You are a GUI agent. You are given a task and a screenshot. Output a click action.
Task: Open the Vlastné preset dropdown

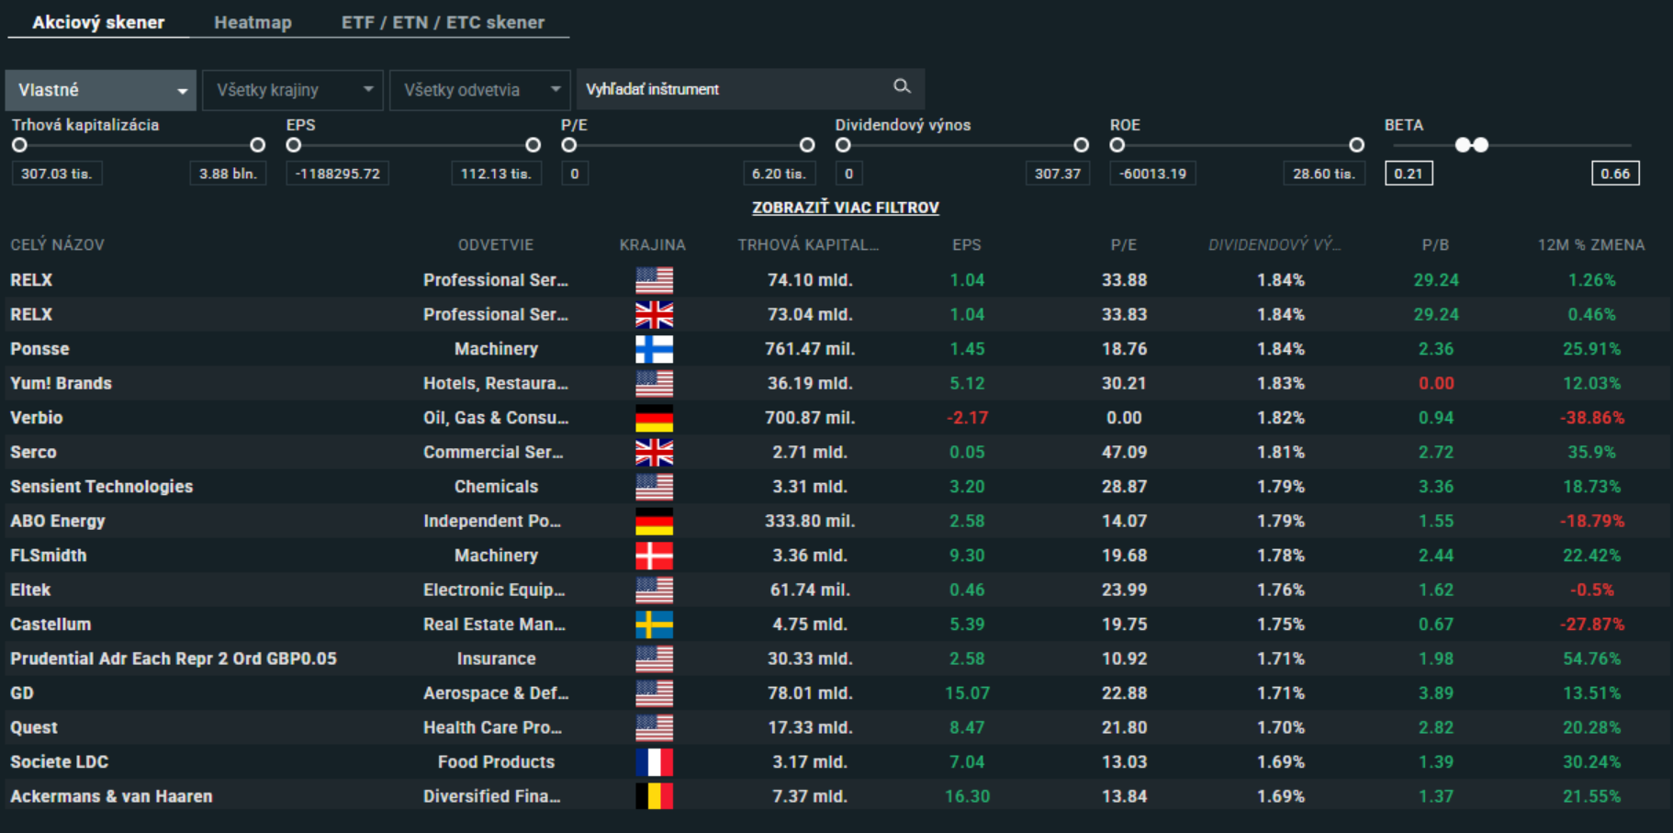101,90
